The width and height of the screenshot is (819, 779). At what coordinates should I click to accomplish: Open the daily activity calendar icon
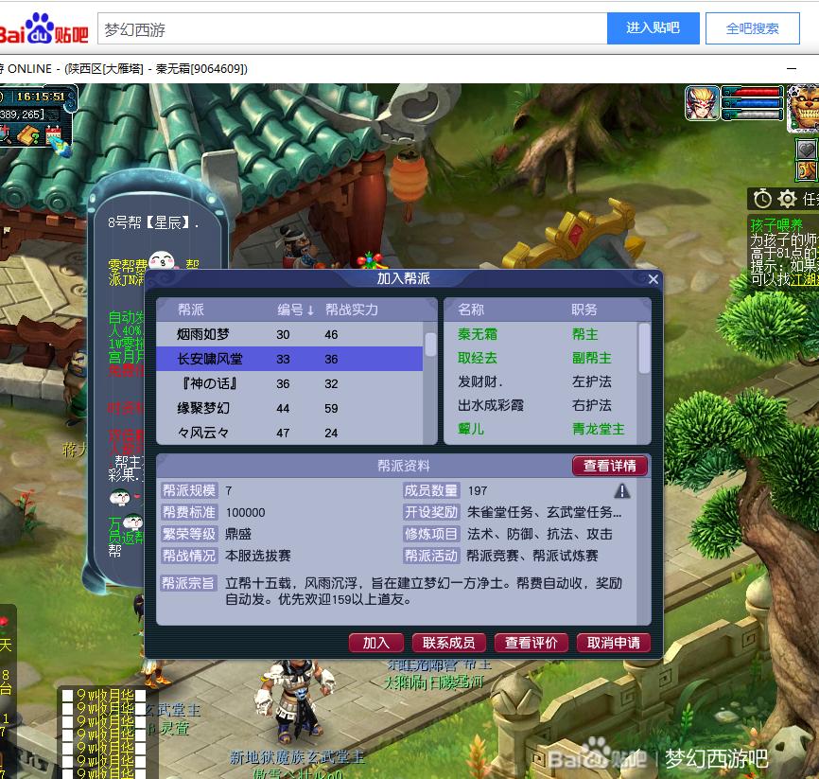click(52, 134)
